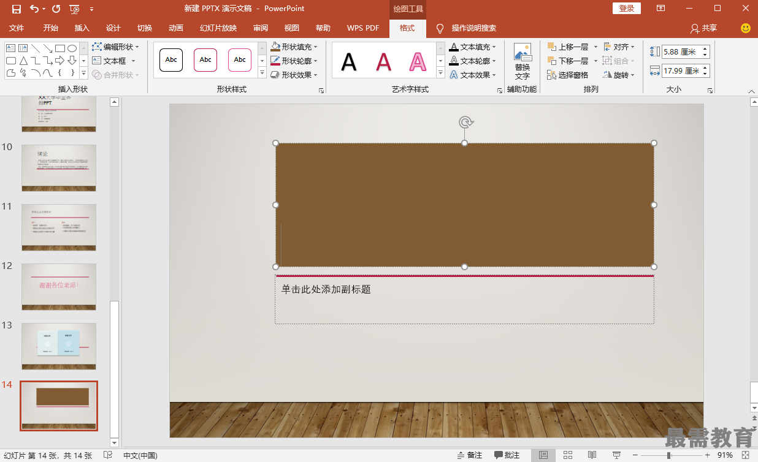Pick the down block arrow shape

72,61
